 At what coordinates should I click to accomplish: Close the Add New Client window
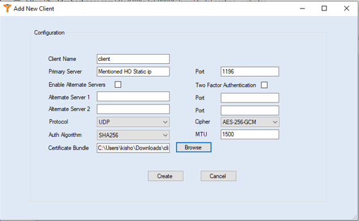pos(346,9)
